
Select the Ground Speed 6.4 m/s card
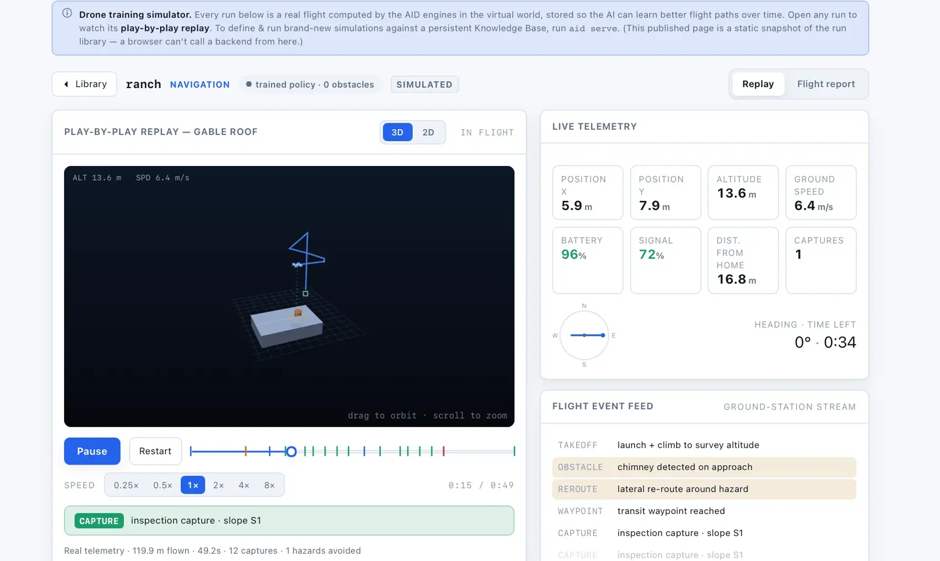[821, 192]
